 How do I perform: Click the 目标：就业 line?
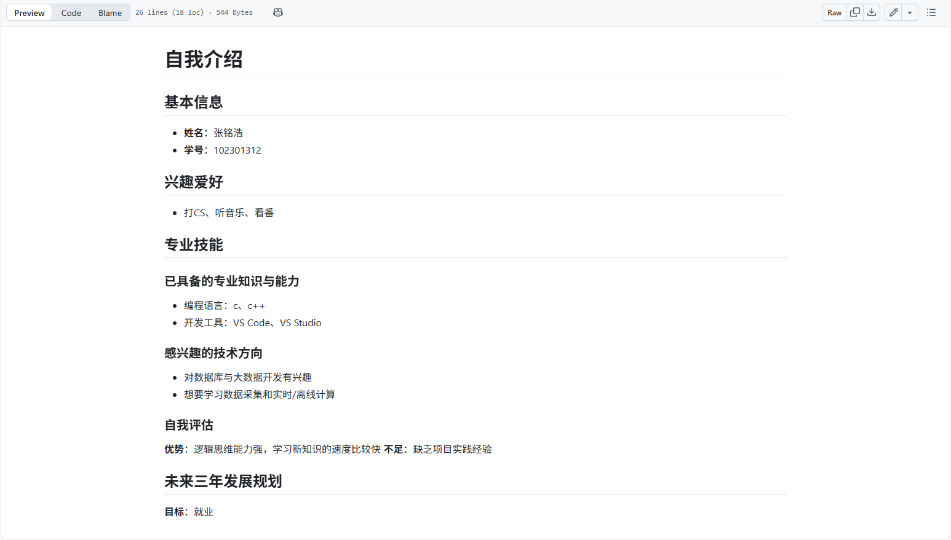coord(189,512)
